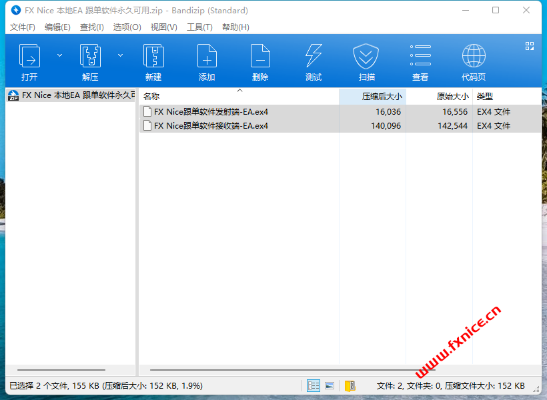
Task: Minimize the Bandizip window
Action: [x=466, y=10]
